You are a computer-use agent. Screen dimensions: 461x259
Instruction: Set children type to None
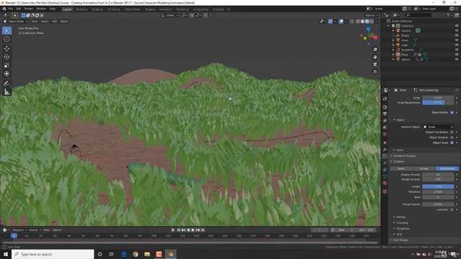tap(401, 169)
